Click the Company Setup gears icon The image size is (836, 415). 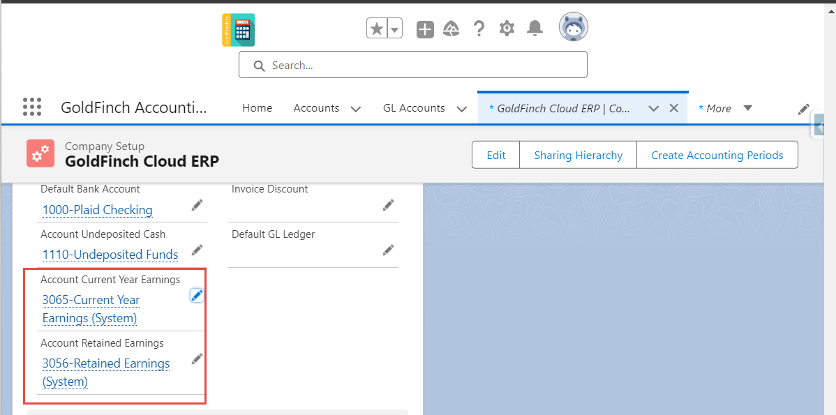pyautogui.click(x=40, y=153)
